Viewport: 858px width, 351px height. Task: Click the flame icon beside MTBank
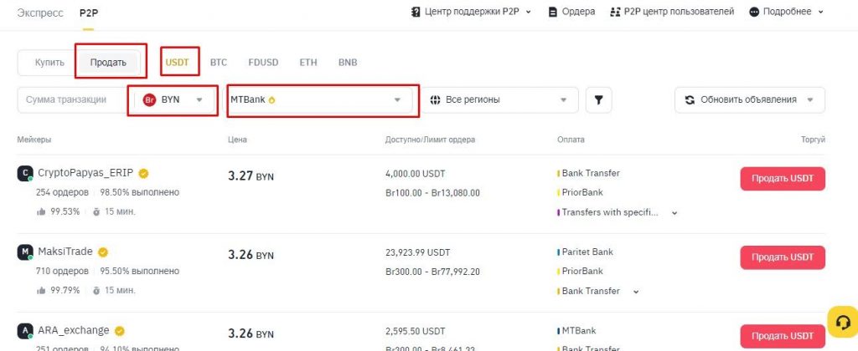[272, 100]
